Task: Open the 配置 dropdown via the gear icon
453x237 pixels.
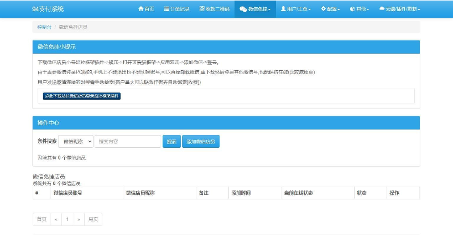Action: (x=330, y=9)
